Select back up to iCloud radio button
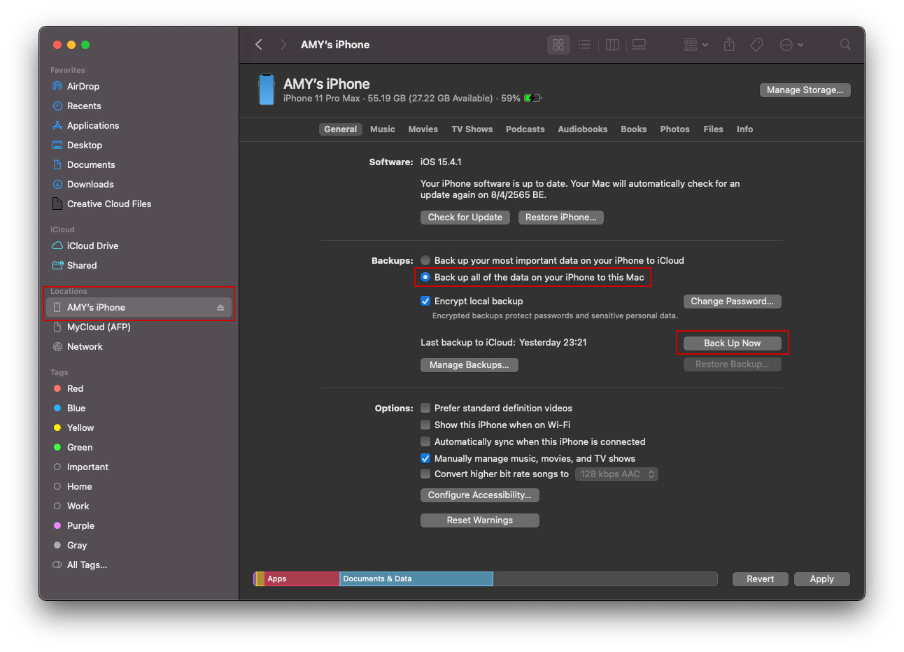The width and height of the screenshot is (904, 652). coord(425,260)
